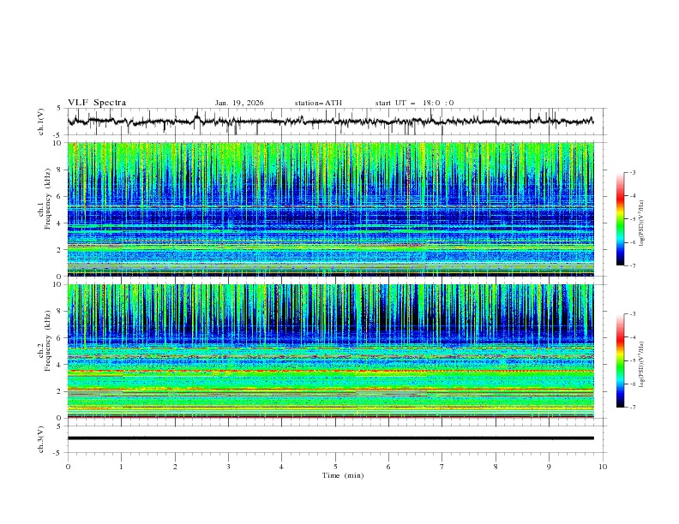Click time-axis tick label '3'

(228, 467)
